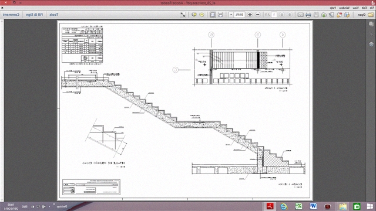Click the zoom percentage value field
376x211 pixels.
point(239,15)
